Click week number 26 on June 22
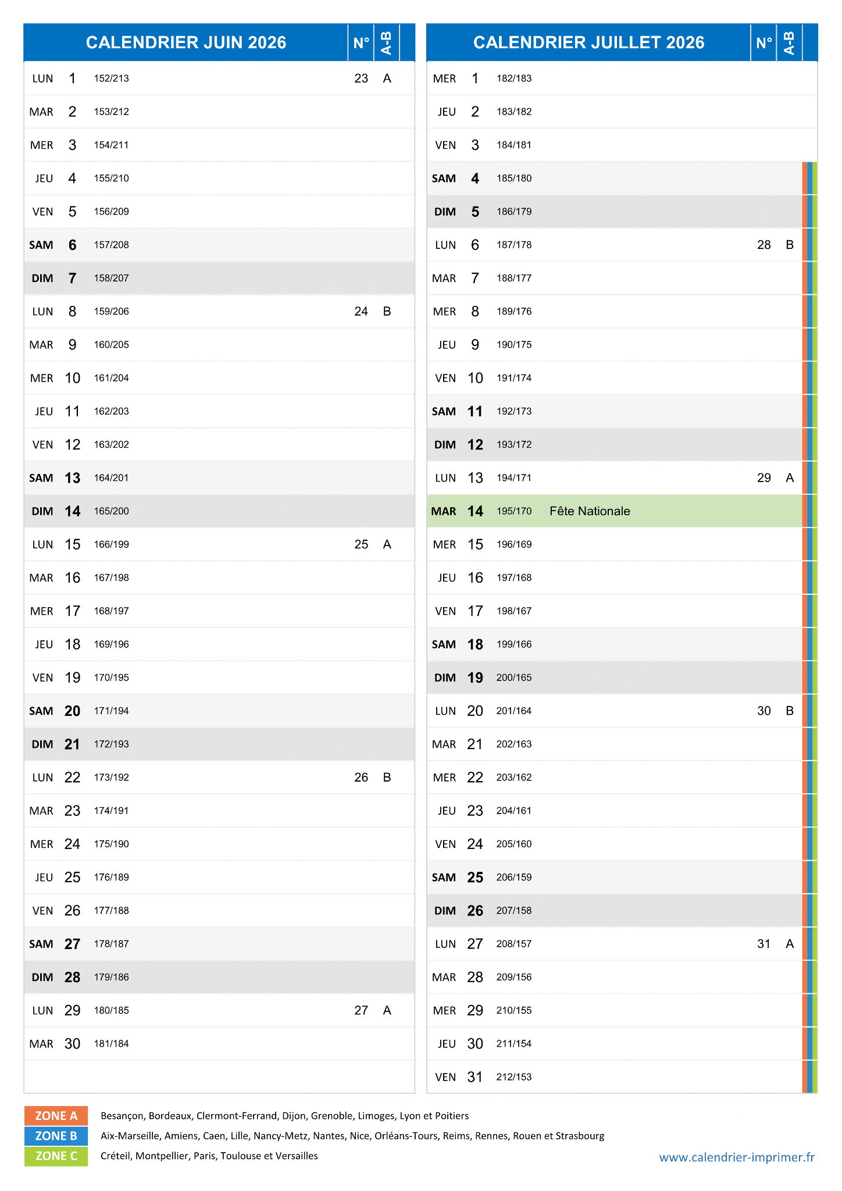 coord(361,778)
